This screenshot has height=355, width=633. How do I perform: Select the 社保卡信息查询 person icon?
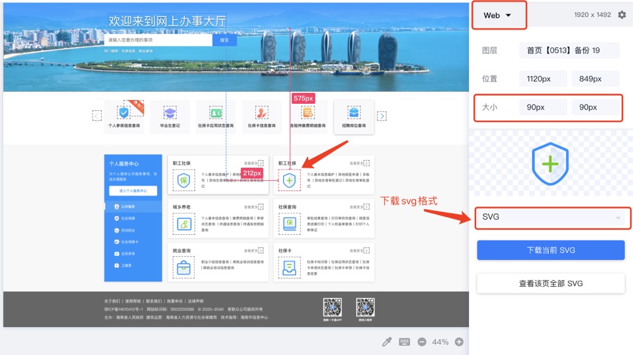pos(261,113)
